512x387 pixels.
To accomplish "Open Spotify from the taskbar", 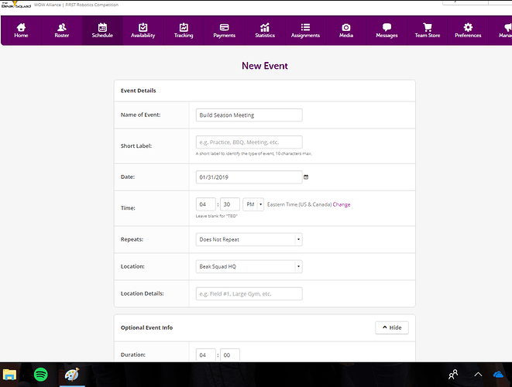I will tap(41, 375).
